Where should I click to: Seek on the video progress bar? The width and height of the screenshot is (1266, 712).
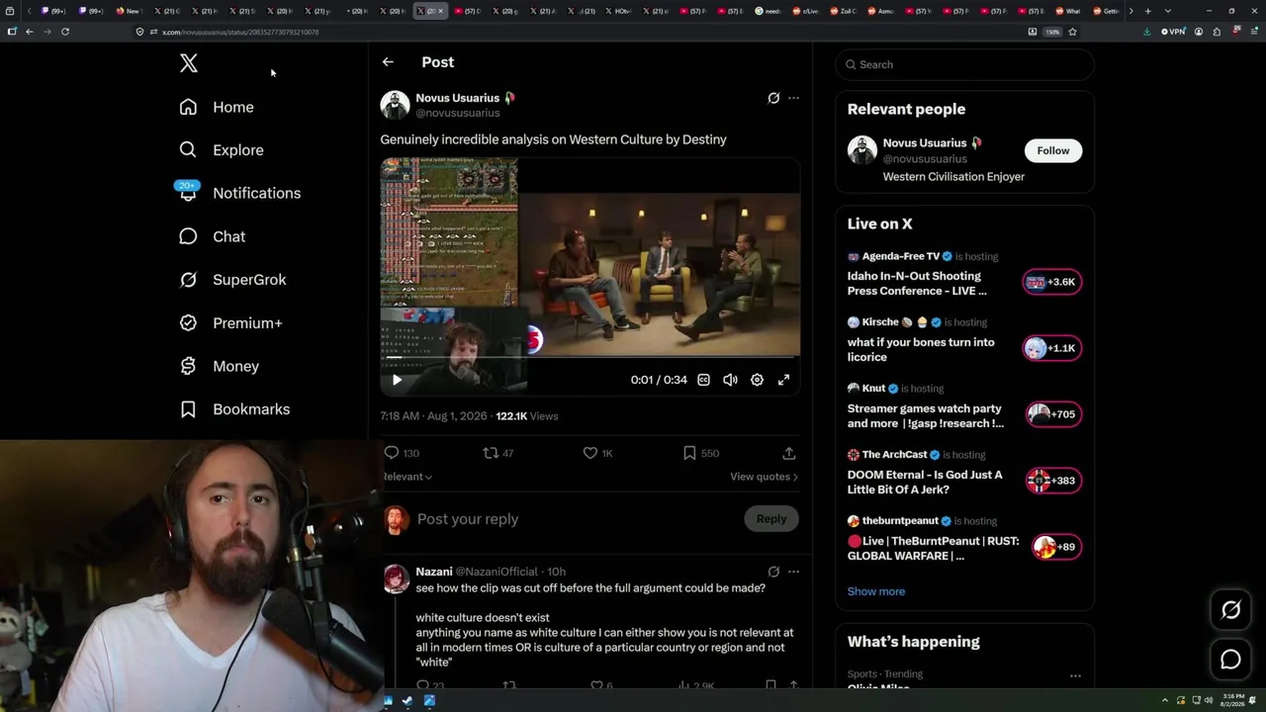(590, 357)
